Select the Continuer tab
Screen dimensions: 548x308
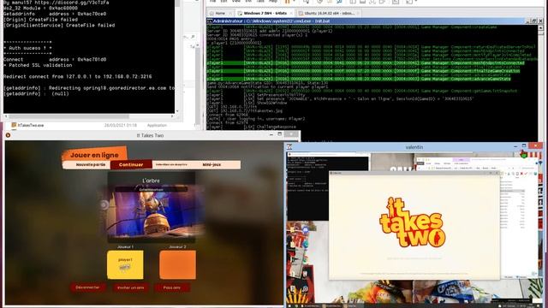[131, 164]
